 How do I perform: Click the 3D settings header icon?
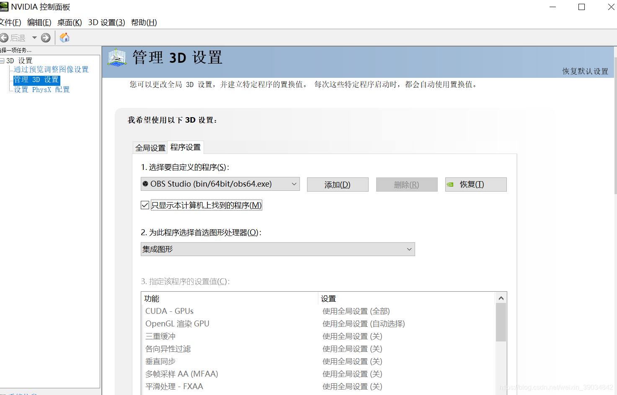(x=117, y=57)
